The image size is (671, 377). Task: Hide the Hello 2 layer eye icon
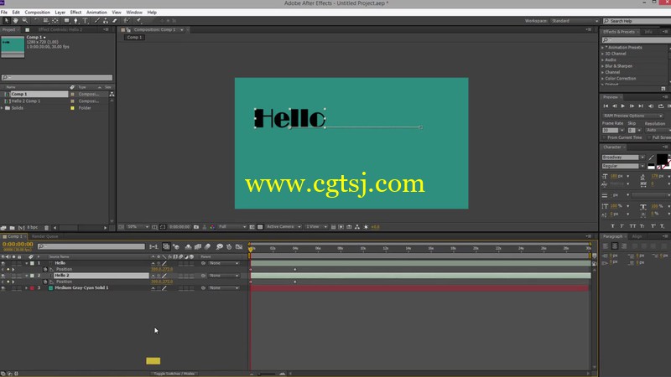[x=3, y=276]
